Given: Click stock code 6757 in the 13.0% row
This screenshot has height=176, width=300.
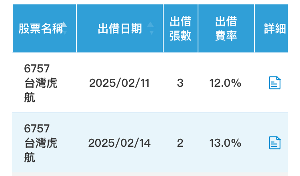Looking at the screenshot, I should click(x=36, y=129).
